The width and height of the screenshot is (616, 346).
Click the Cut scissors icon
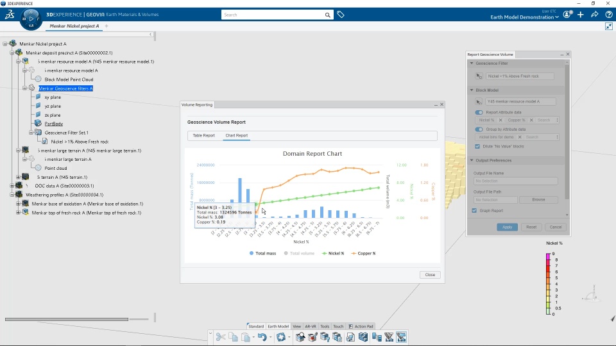221,337
